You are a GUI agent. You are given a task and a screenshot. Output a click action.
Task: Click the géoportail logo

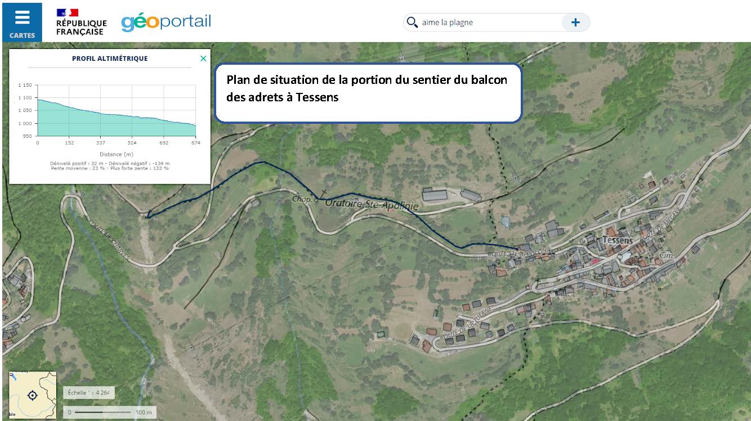click(166, 23)
